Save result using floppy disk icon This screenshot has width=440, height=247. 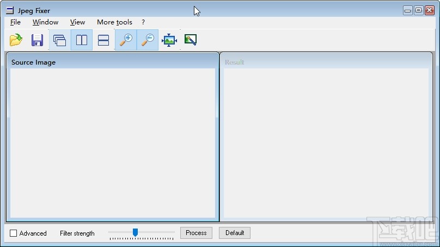[38, 40]
